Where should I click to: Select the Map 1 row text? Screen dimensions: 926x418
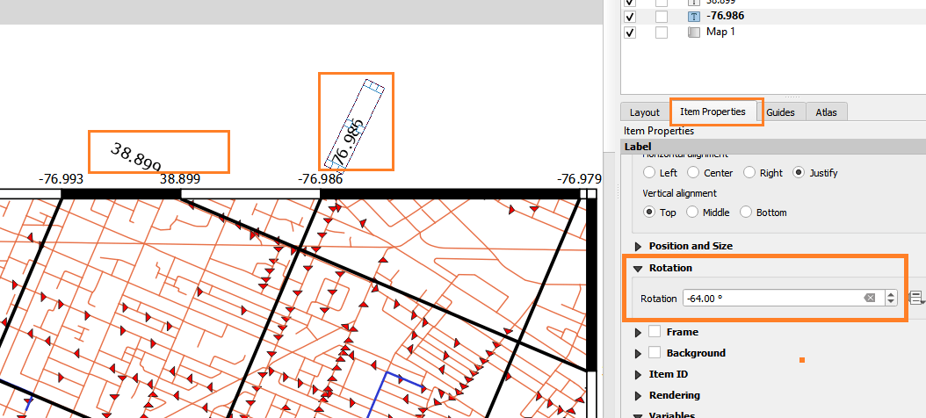(720, 32)
